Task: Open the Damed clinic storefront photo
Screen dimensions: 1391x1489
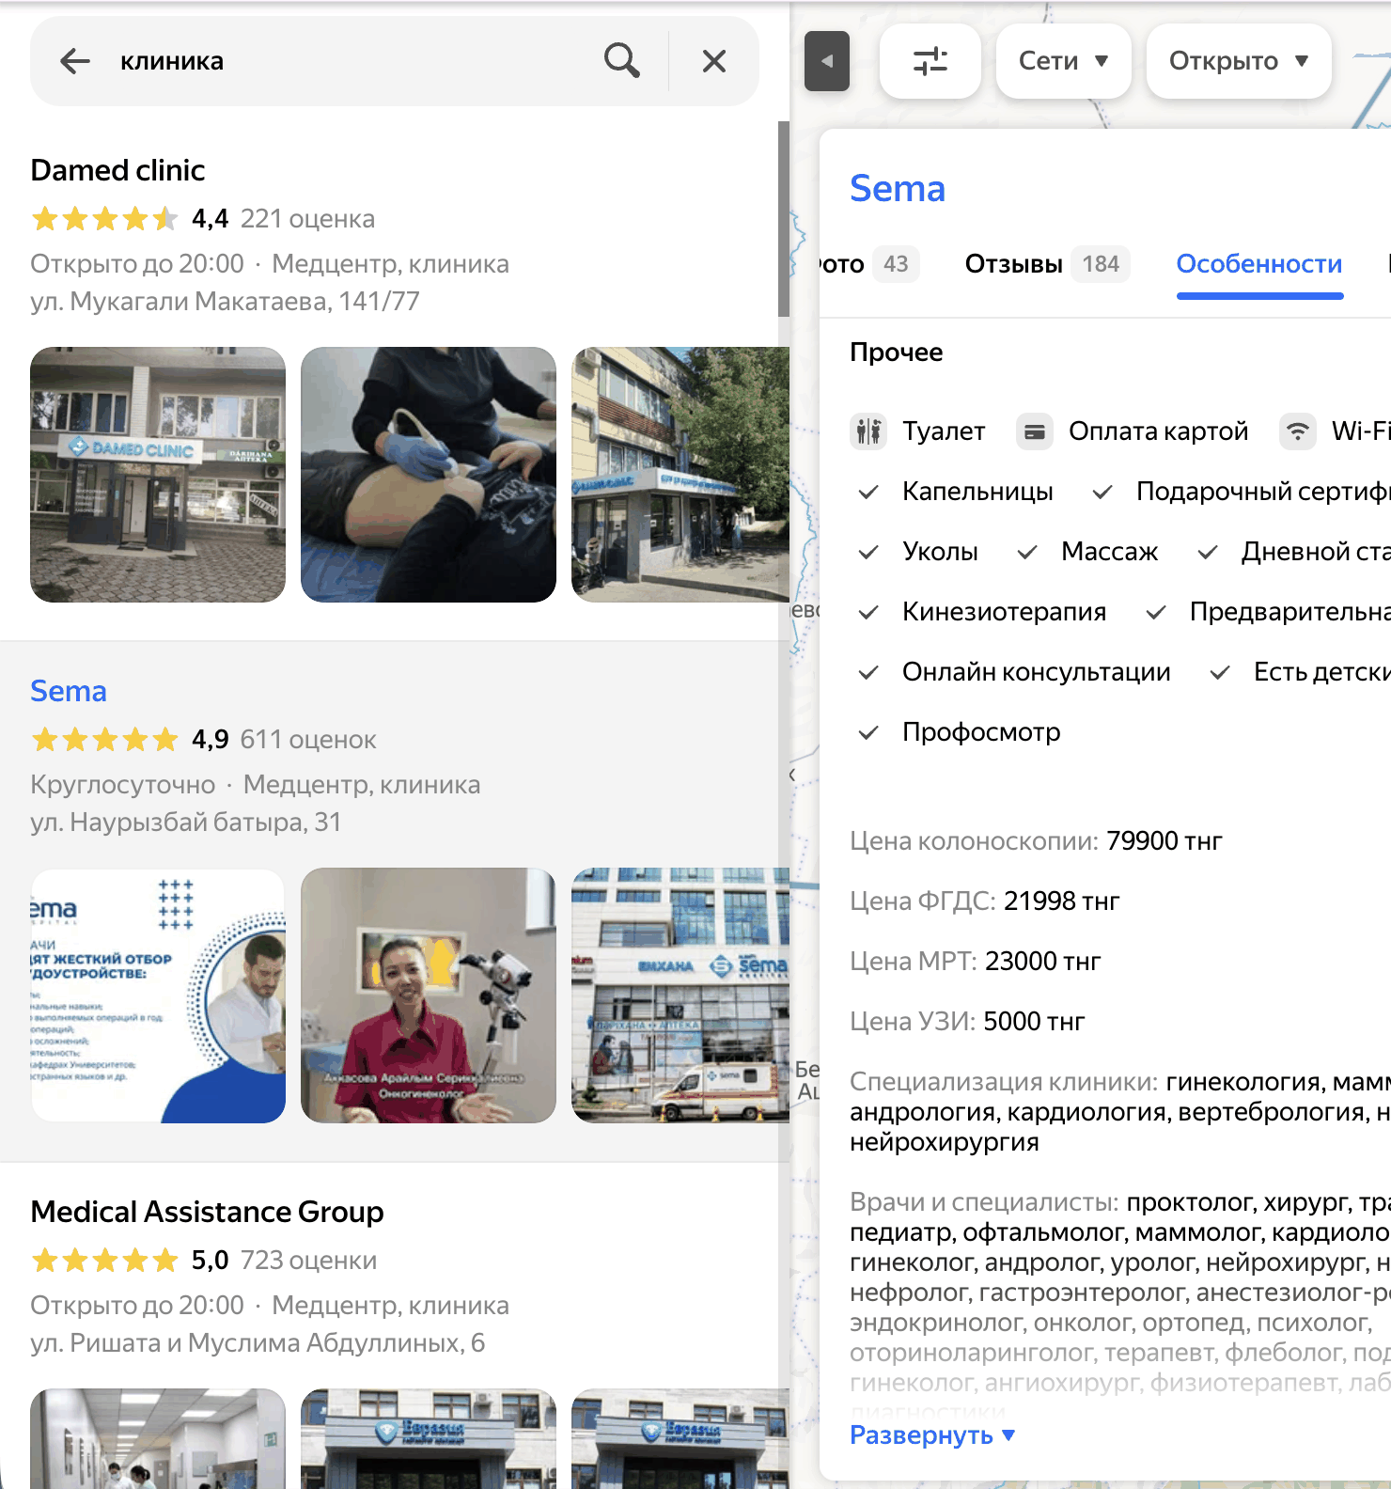Action: (158, 475)
